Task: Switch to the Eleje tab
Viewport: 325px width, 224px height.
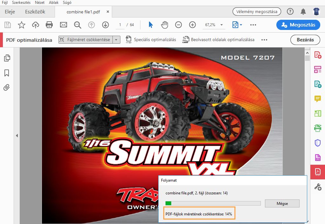Action: (10, 12)
